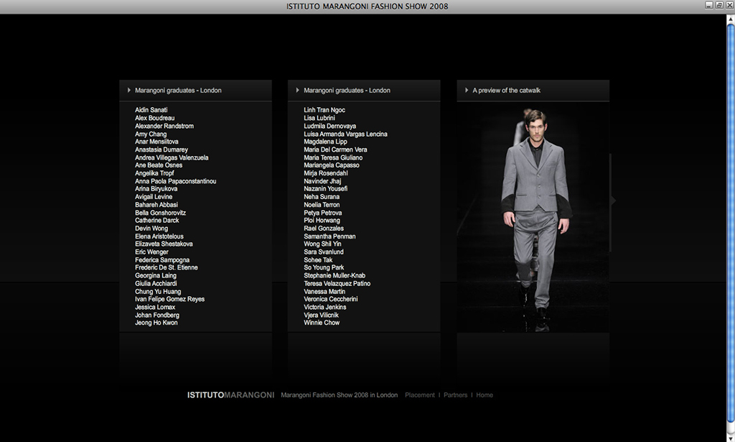Click Elena Aristotelous

tap(159, 236)
